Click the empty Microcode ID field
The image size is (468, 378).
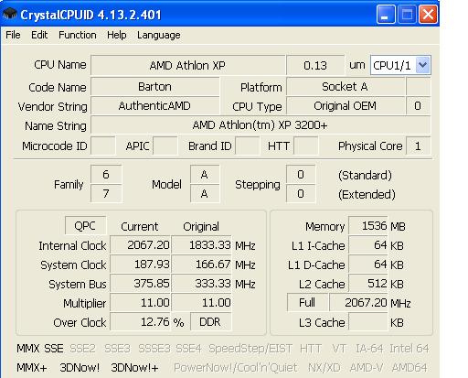103,146
